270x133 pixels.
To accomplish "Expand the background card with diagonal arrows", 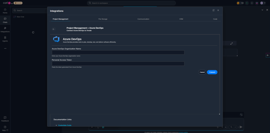I will click(x=232, y=44).
